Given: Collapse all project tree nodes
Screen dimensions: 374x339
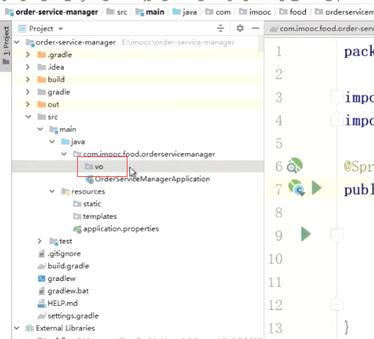Looking at the screenshot, I should coord(220,28).
